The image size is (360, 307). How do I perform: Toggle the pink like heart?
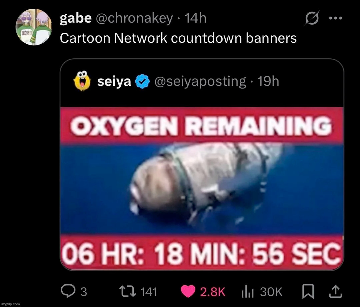(x=188, y=292)
